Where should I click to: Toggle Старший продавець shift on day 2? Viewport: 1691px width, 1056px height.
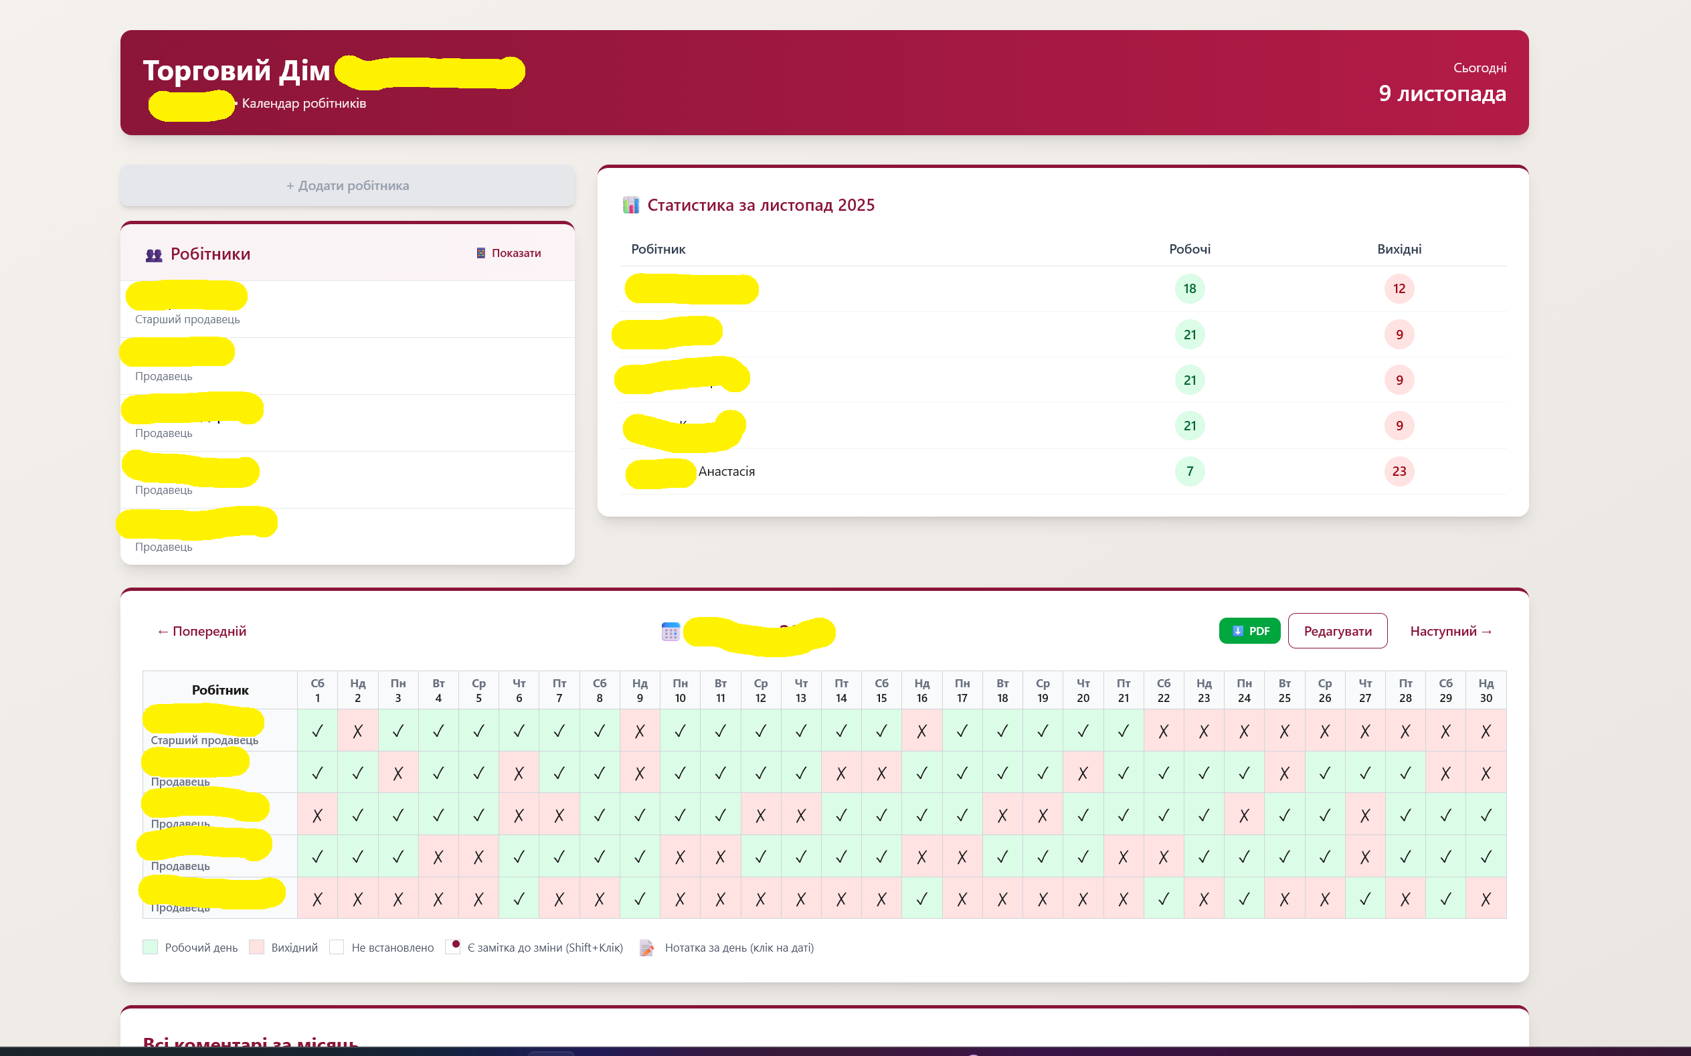point(357,731)
